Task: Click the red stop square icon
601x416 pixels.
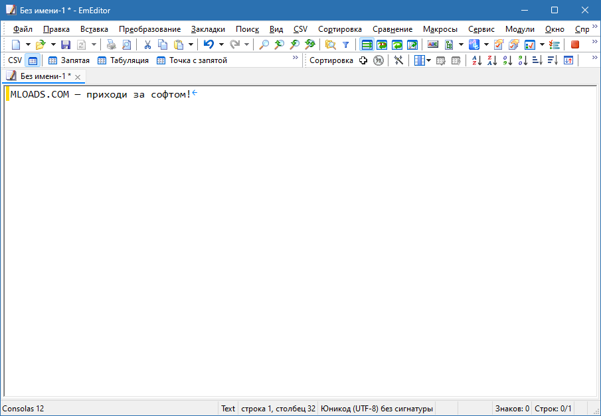Action: pos(575,45)
